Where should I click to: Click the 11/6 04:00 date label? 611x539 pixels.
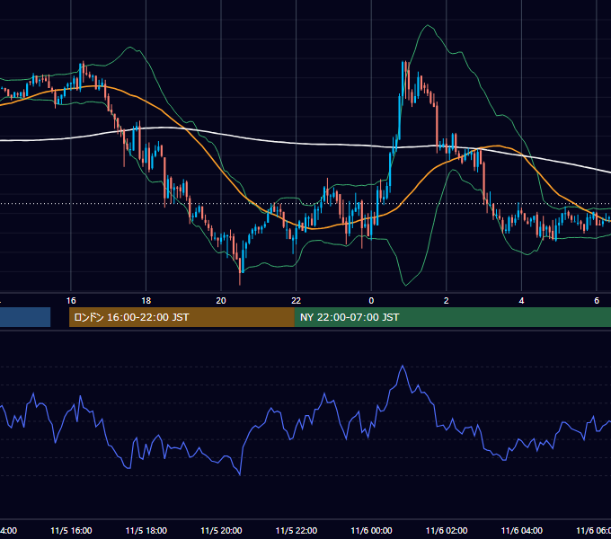pos(522,530)
